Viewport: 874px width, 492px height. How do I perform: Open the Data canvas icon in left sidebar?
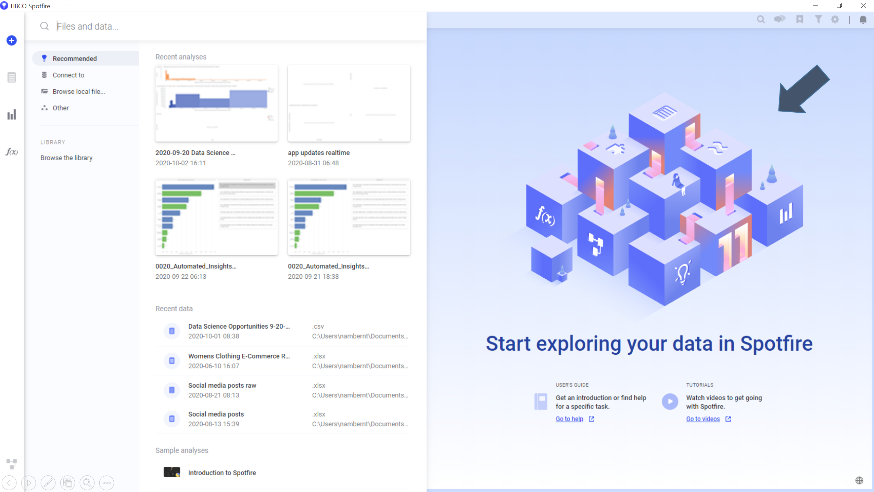point(12,464)
